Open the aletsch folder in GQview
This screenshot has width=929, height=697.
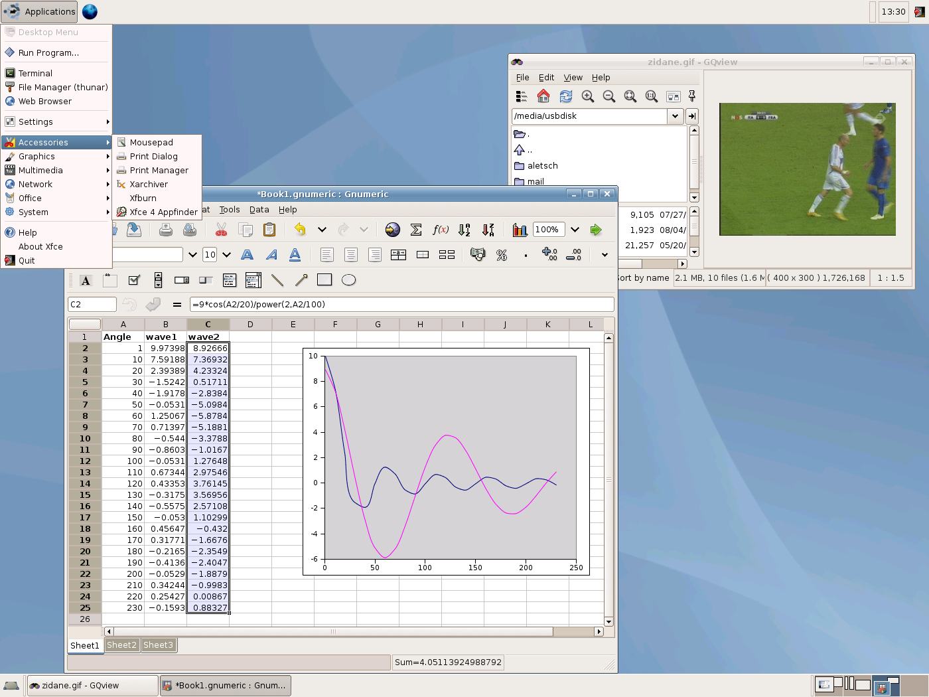[x=542, y=166]
